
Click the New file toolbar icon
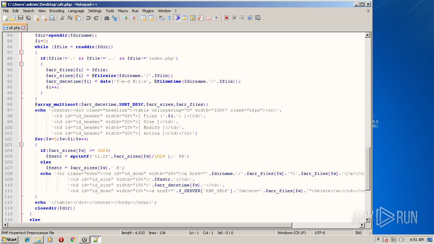point(5,18)
